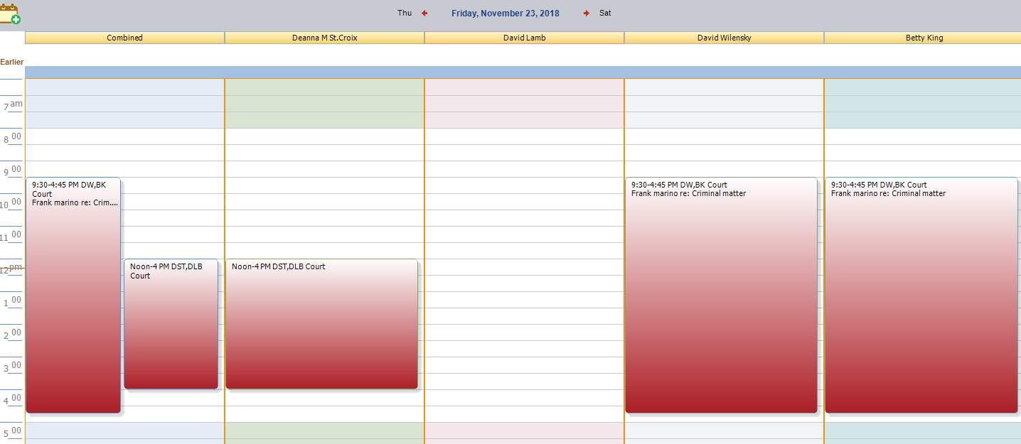
Task: Click the Earlier label above the time ruler
Action: (x=11, y=62)
